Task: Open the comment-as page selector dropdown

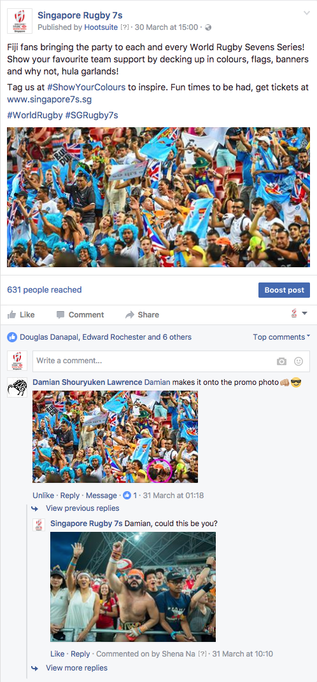Action: [x=299, y=314]
